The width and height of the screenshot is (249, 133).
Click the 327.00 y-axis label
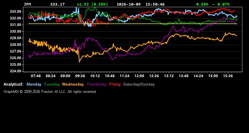[16, 51]
